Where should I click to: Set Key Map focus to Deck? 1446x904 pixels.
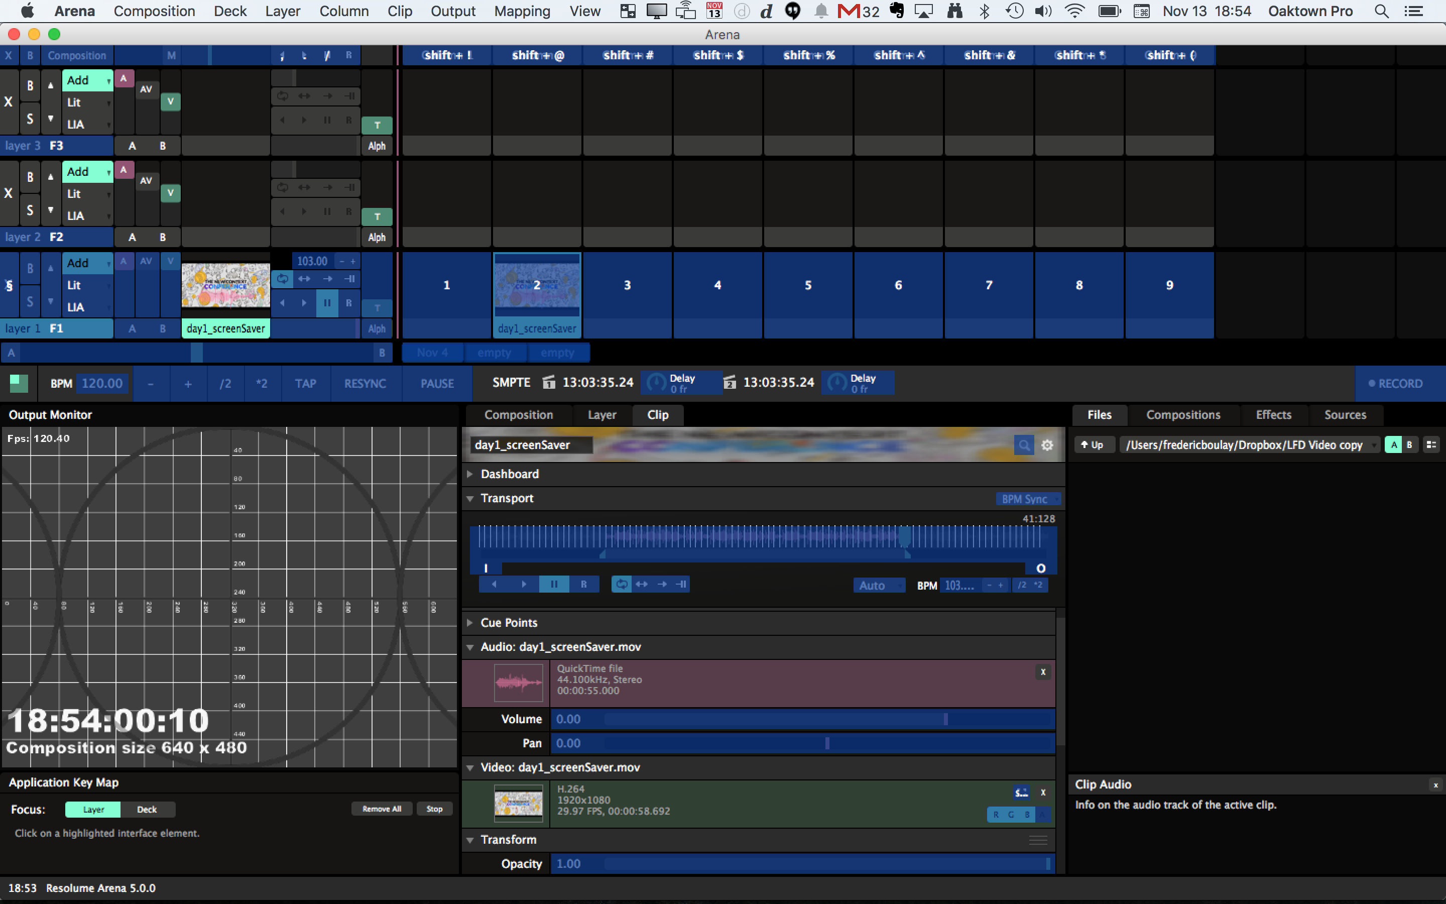coord(147,810)
